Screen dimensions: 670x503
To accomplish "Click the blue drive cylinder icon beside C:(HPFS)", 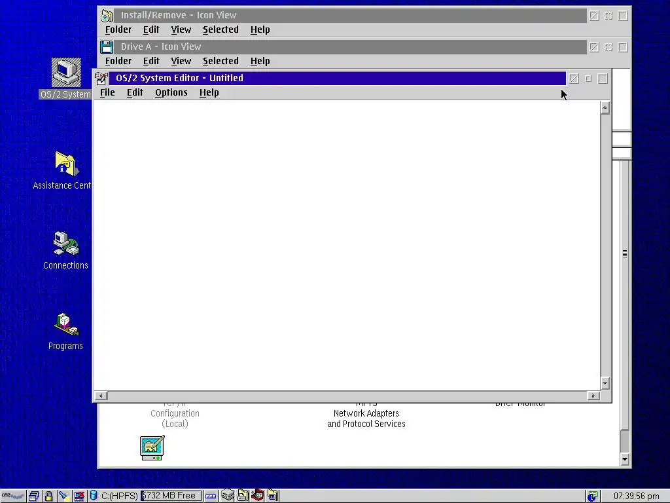I will (93, 496).
